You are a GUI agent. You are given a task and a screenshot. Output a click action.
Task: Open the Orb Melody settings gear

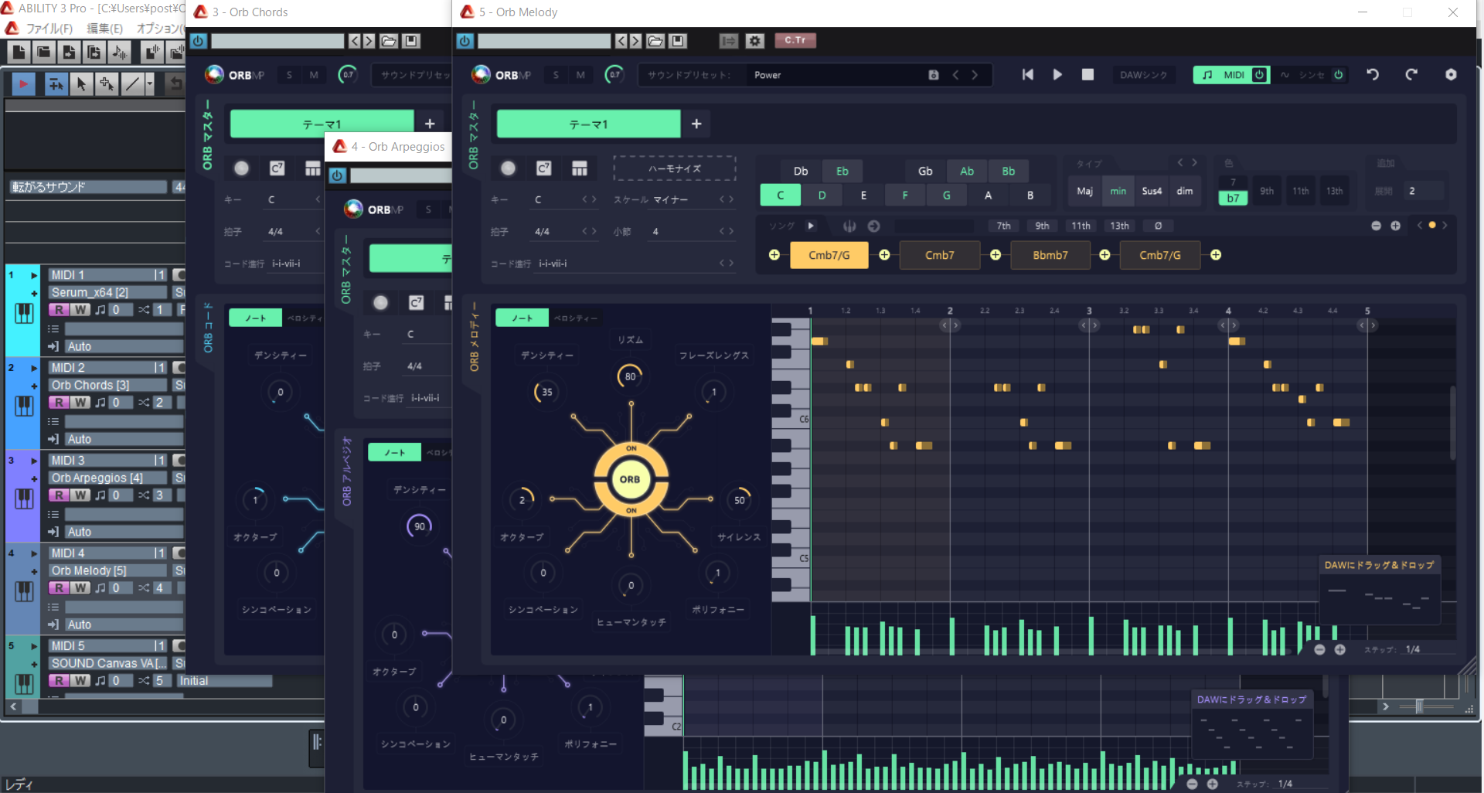[x=1451, y=75]
